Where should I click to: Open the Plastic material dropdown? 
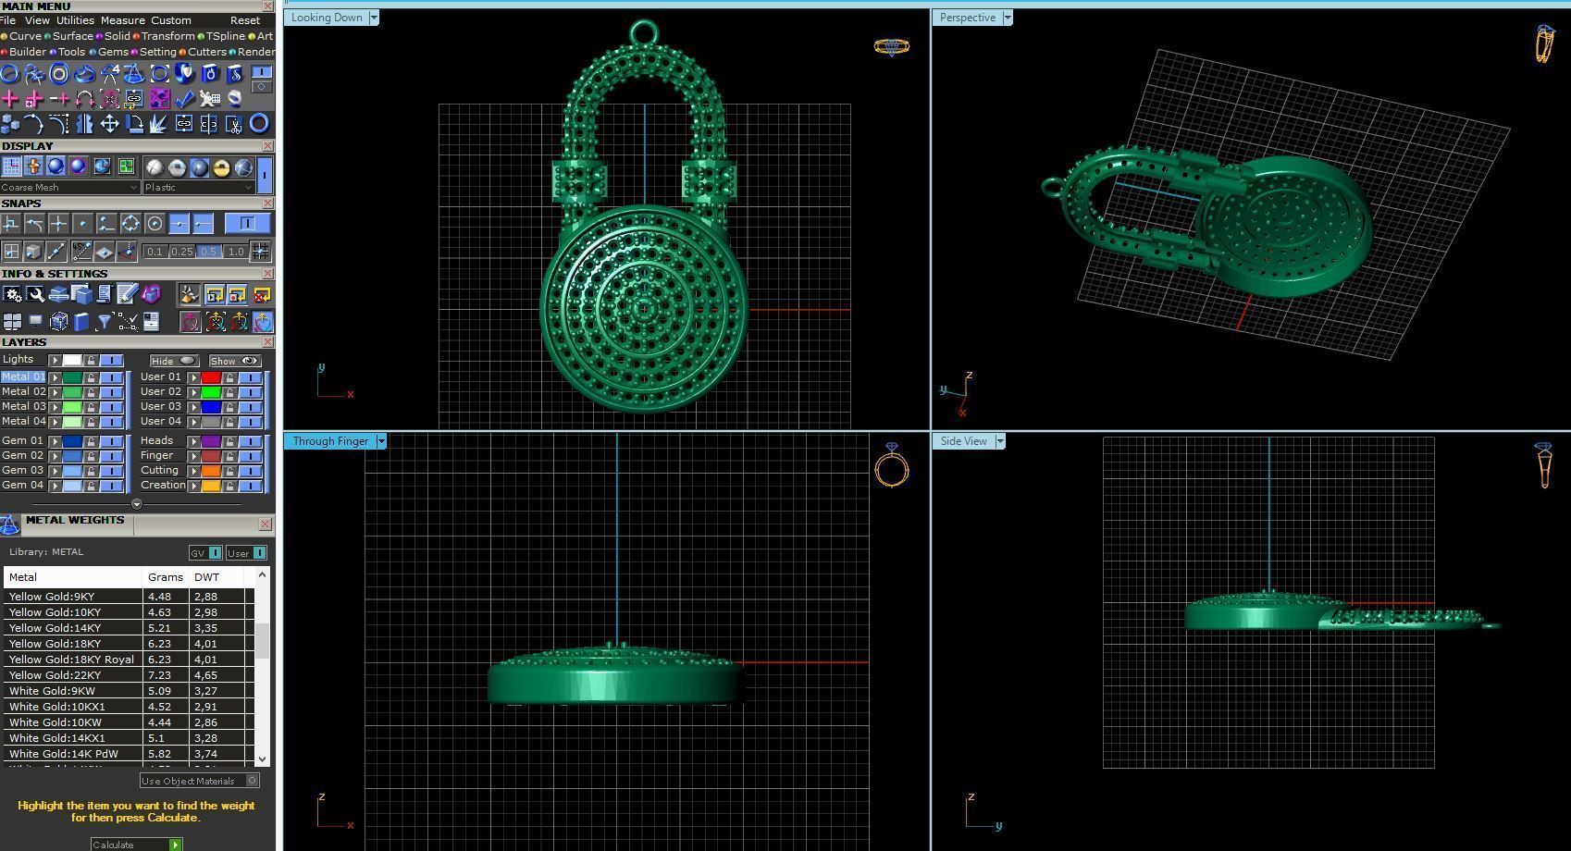pos(199,187)
